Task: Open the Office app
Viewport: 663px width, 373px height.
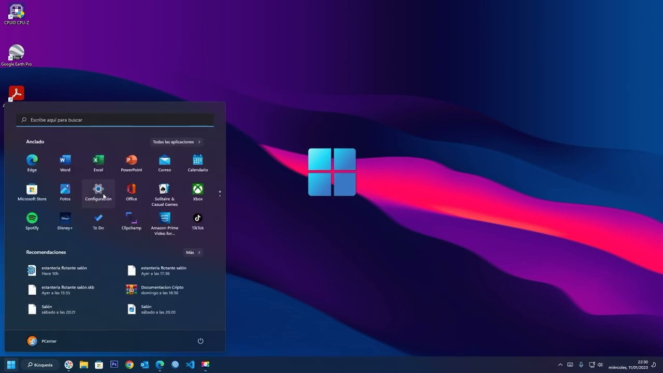Action: 132,192
